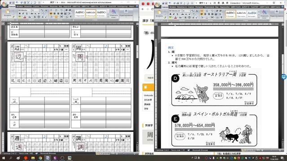Screen dimensions: 287x161
Task: Open Вид tab in right Word window
Action: click(217, 7)
